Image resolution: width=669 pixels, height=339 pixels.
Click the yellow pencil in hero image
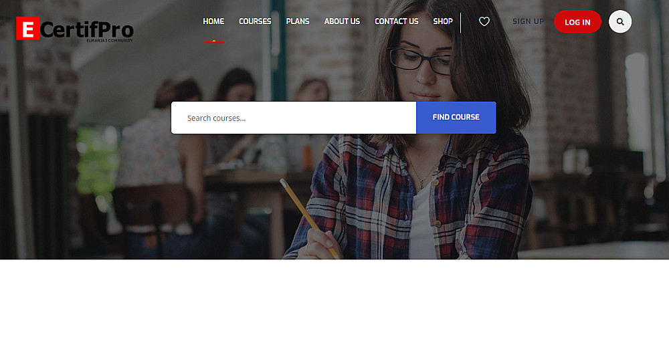pyautogui.click(x=309, y=219)
